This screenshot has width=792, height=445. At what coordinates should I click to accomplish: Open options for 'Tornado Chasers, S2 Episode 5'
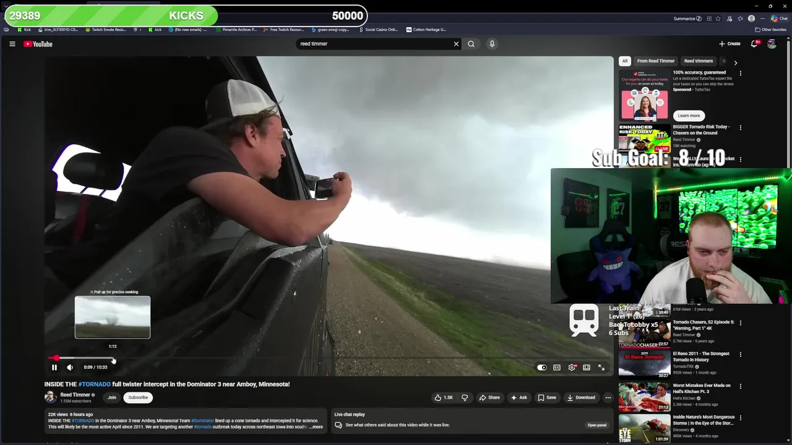tap(741, 323)
